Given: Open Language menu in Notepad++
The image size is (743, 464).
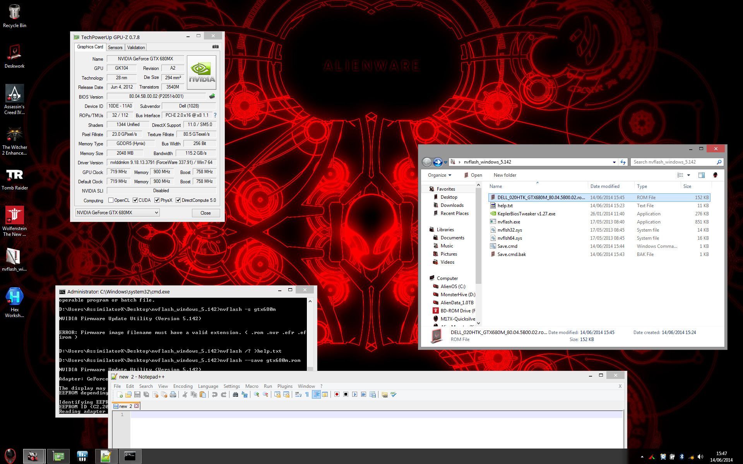Looking at the screenshot, I should [208, 386].
